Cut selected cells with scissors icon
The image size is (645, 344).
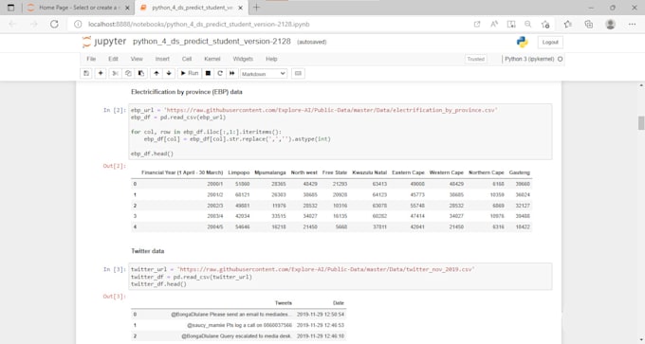[x=115, y=73]
